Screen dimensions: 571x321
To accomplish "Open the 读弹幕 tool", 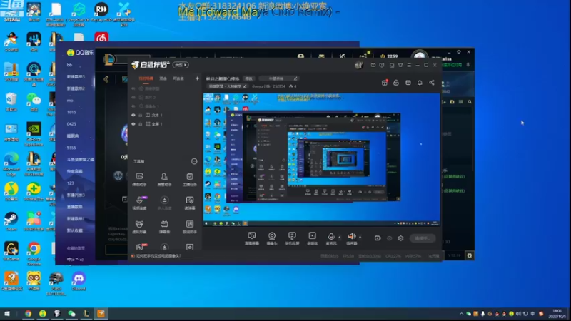I will point(189,203).
